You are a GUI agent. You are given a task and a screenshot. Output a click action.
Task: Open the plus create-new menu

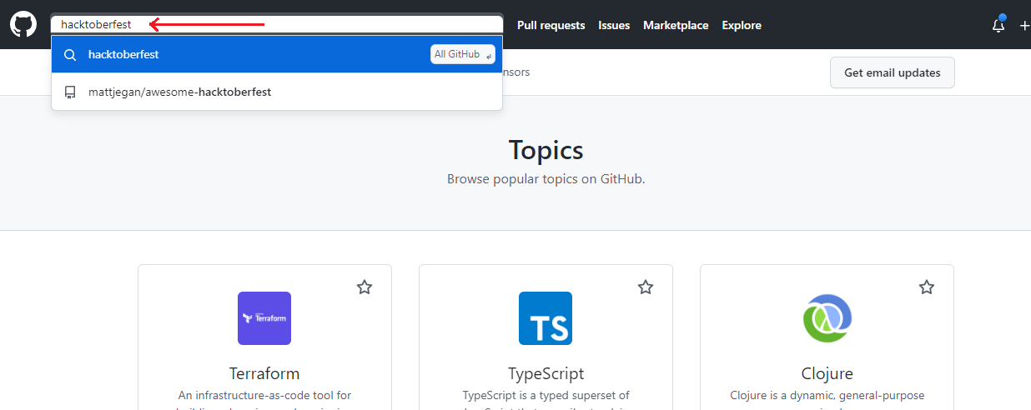(x=1024, y=26)
